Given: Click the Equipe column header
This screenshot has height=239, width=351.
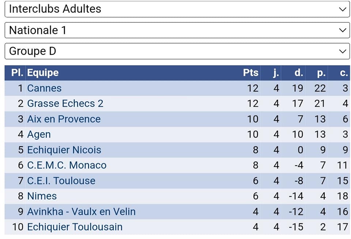Looking at the screenshot, I should (43, 73).
